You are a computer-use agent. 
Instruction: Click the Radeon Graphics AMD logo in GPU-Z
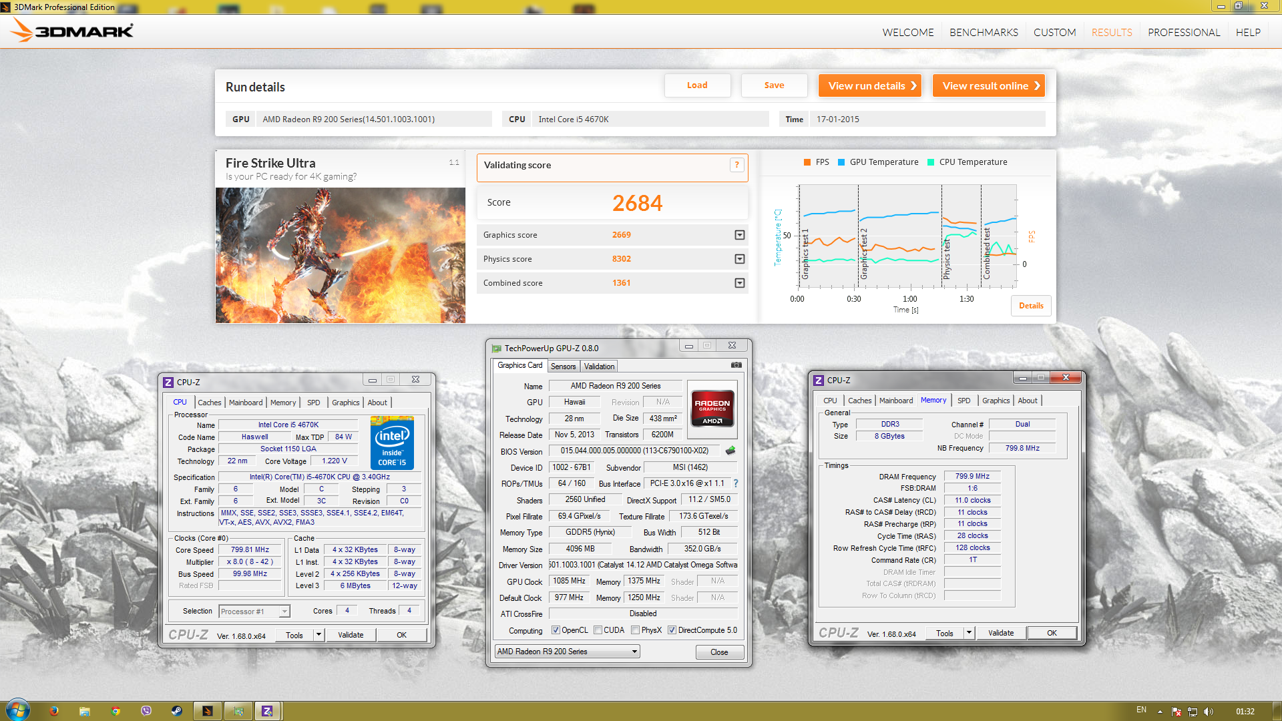tap(712, 409)
